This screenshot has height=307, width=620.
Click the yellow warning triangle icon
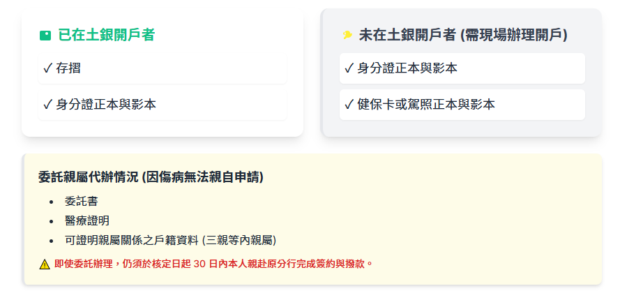click(45, 264)
